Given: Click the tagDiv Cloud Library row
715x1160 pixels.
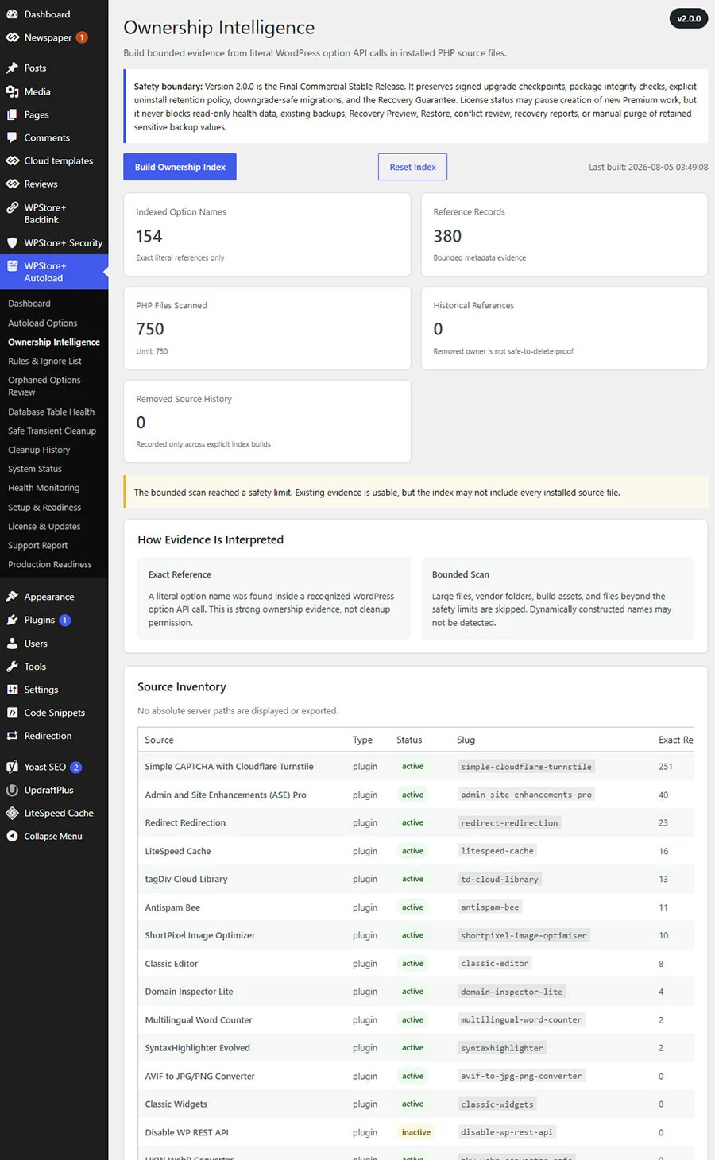Looking at the screenshot, I should (416, 879).
